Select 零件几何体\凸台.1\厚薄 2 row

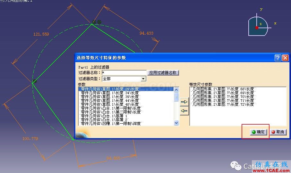(x=126, y=119)
